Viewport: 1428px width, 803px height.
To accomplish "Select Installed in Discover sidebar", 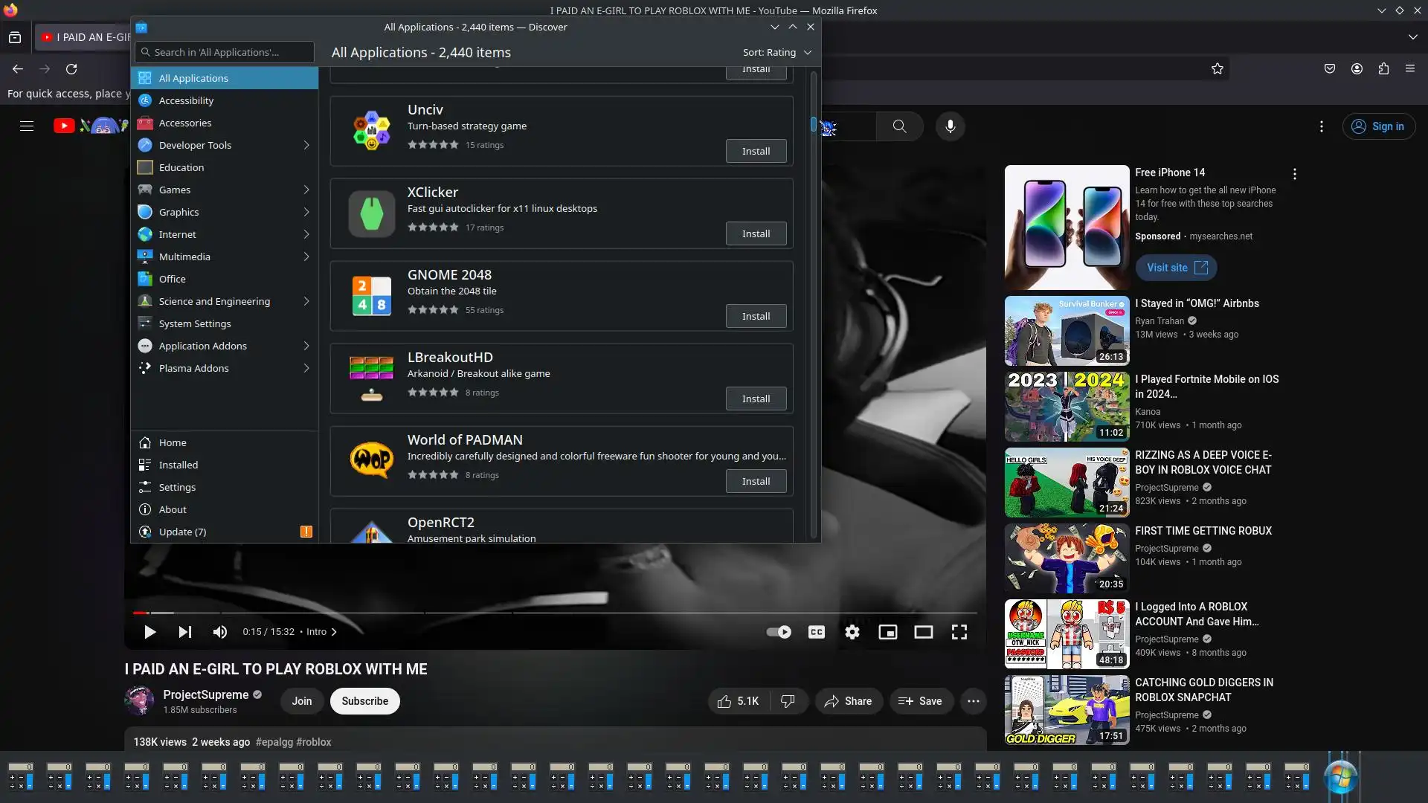I will (x=178, y=465).
